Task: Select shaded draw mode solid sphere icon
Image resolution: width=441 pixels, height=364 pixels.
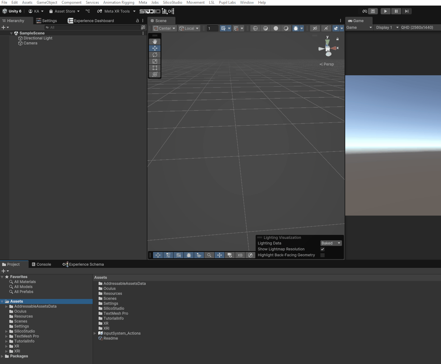Action: [276, 28]
